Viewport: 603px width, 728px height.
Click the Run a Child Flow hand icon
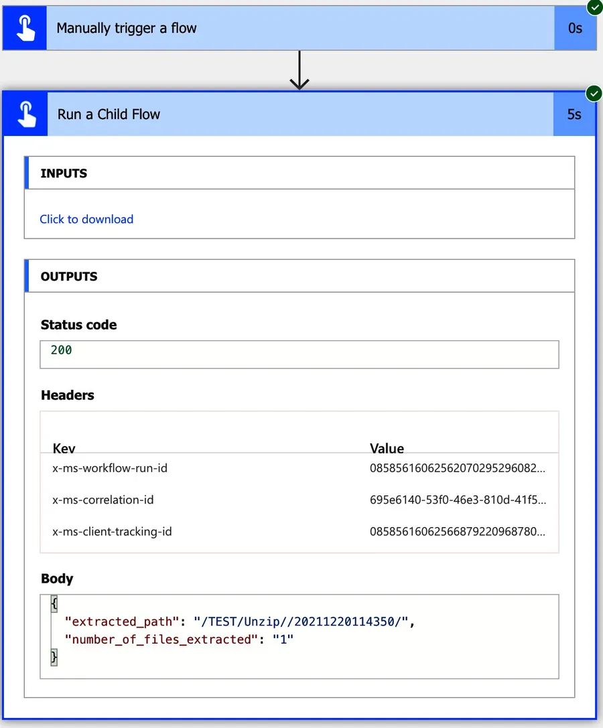coord(25,114)
